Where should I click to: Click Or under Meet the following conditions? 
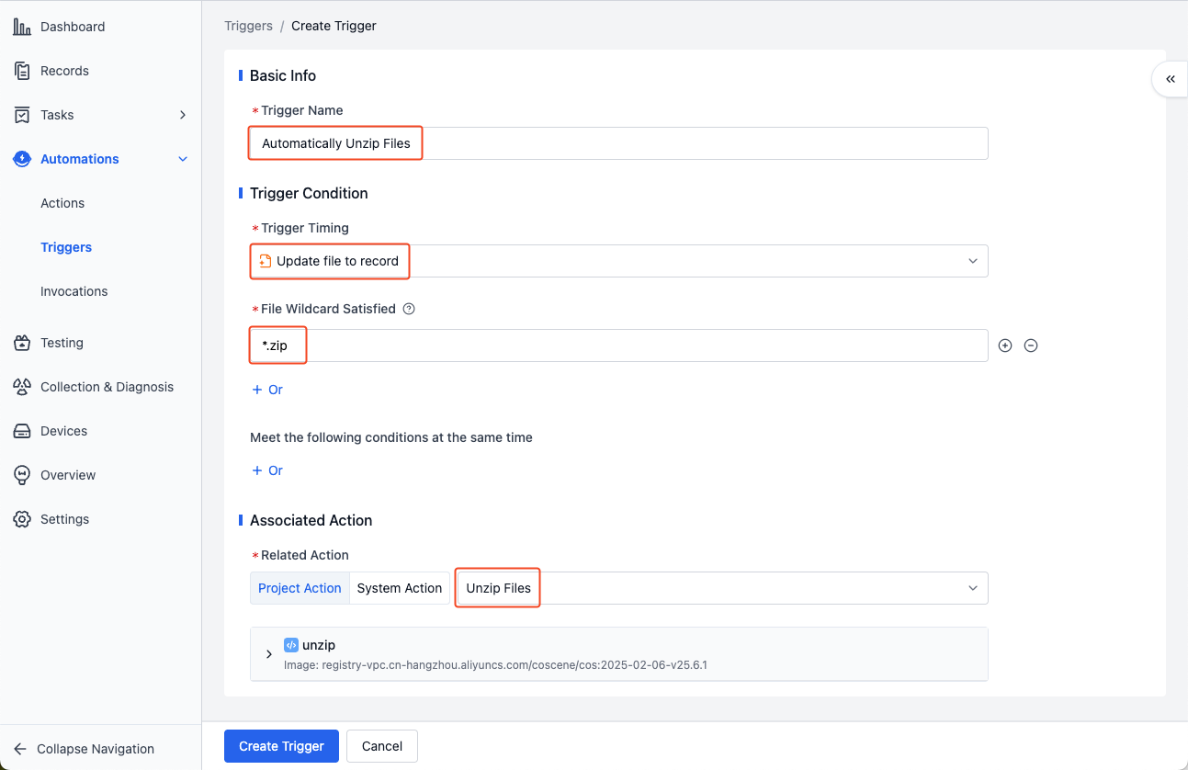pos(267,470)
